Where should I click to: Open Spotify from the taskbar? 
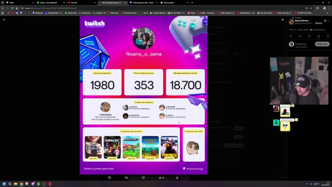38,184
